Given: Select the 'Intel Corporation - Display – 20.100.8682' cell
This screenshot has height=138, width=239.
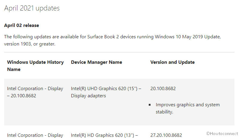Looking at the screenshot, I should click(35, 92).
